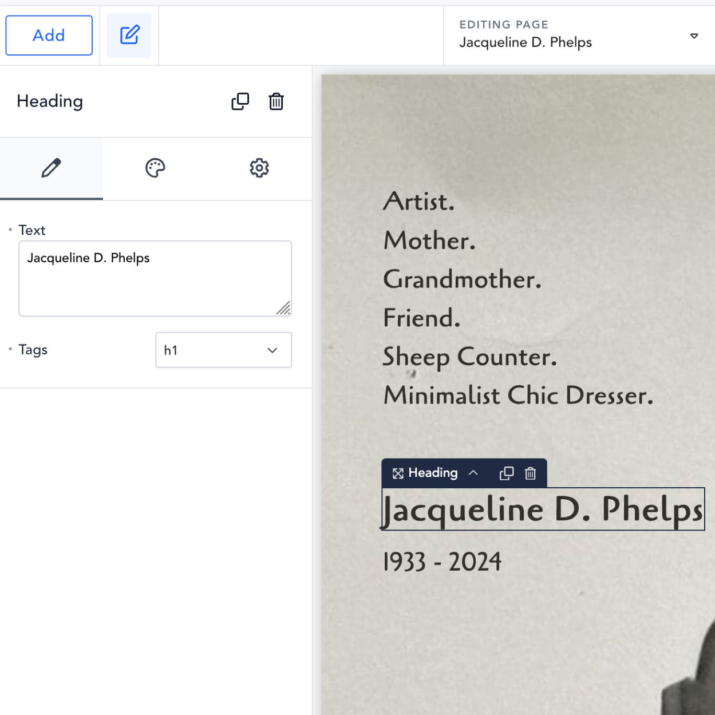
Task: Select the "1933 - 2024" text on the canvas
Action: click(442, 562)
